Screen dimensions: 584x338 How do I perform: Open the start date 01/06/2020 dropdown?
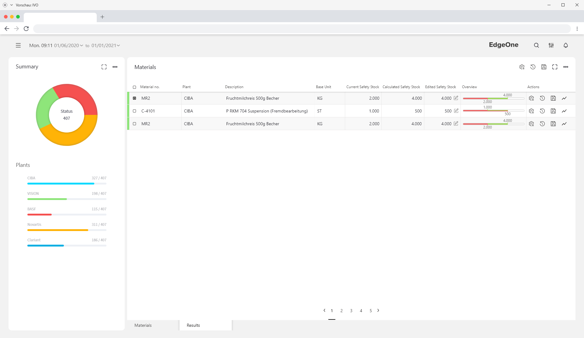point(68,46)
